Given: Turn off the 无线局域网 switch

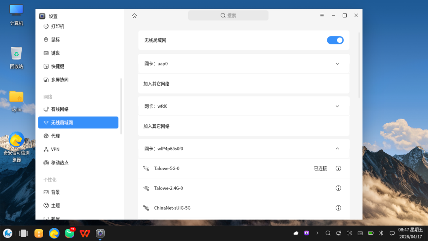Looking at the screenshot, I should 335,40.
